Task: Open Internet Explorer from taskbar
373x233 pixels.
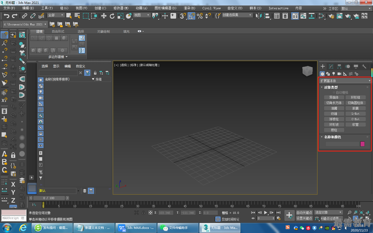Action: pos(23,228)
